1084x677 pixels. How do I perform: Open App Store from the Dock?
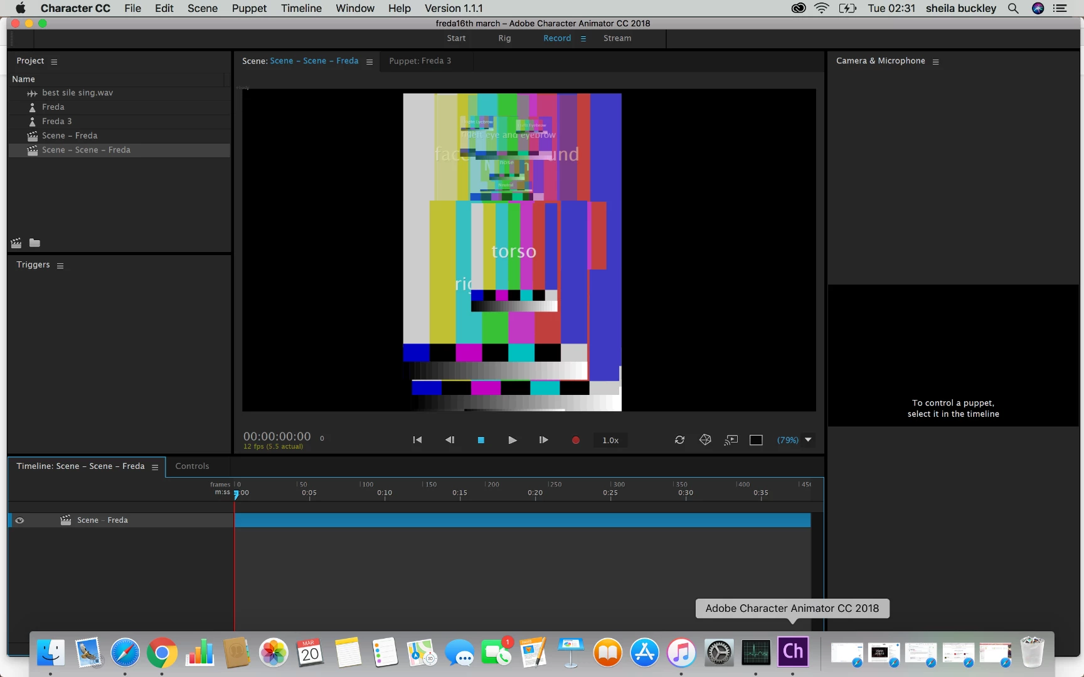(x=645, y=653)
